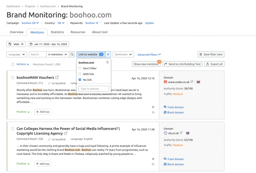This screenshot has width=256, height=173.
Task: Open www.codes.co.uk external link icon
Action: 192,82
